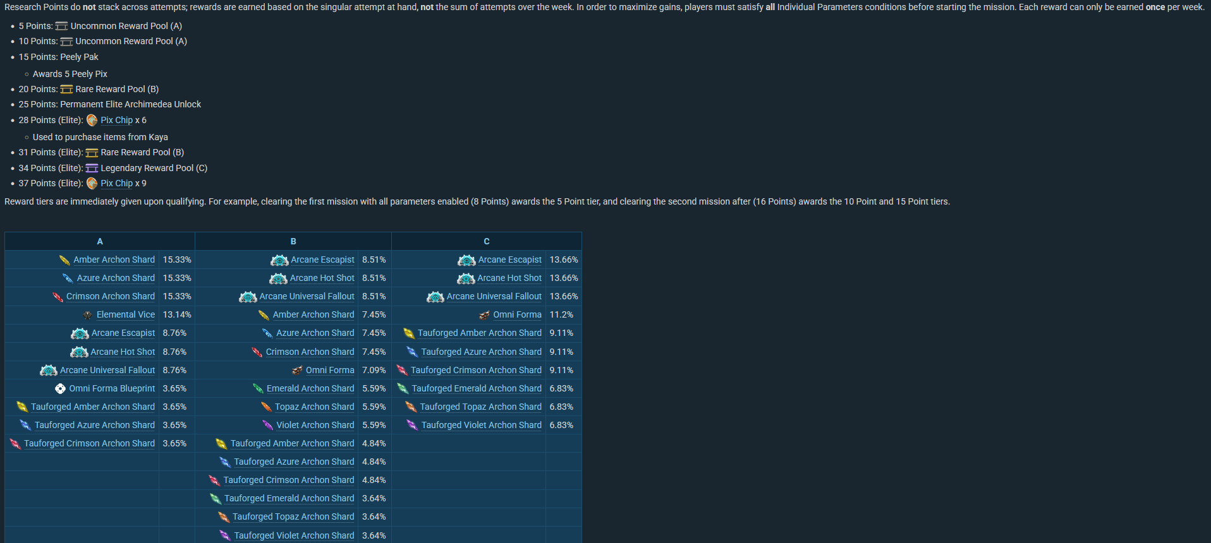
Task: Open Tauforged Azure Archon Shard link in column C
Action: click(482, 352)
